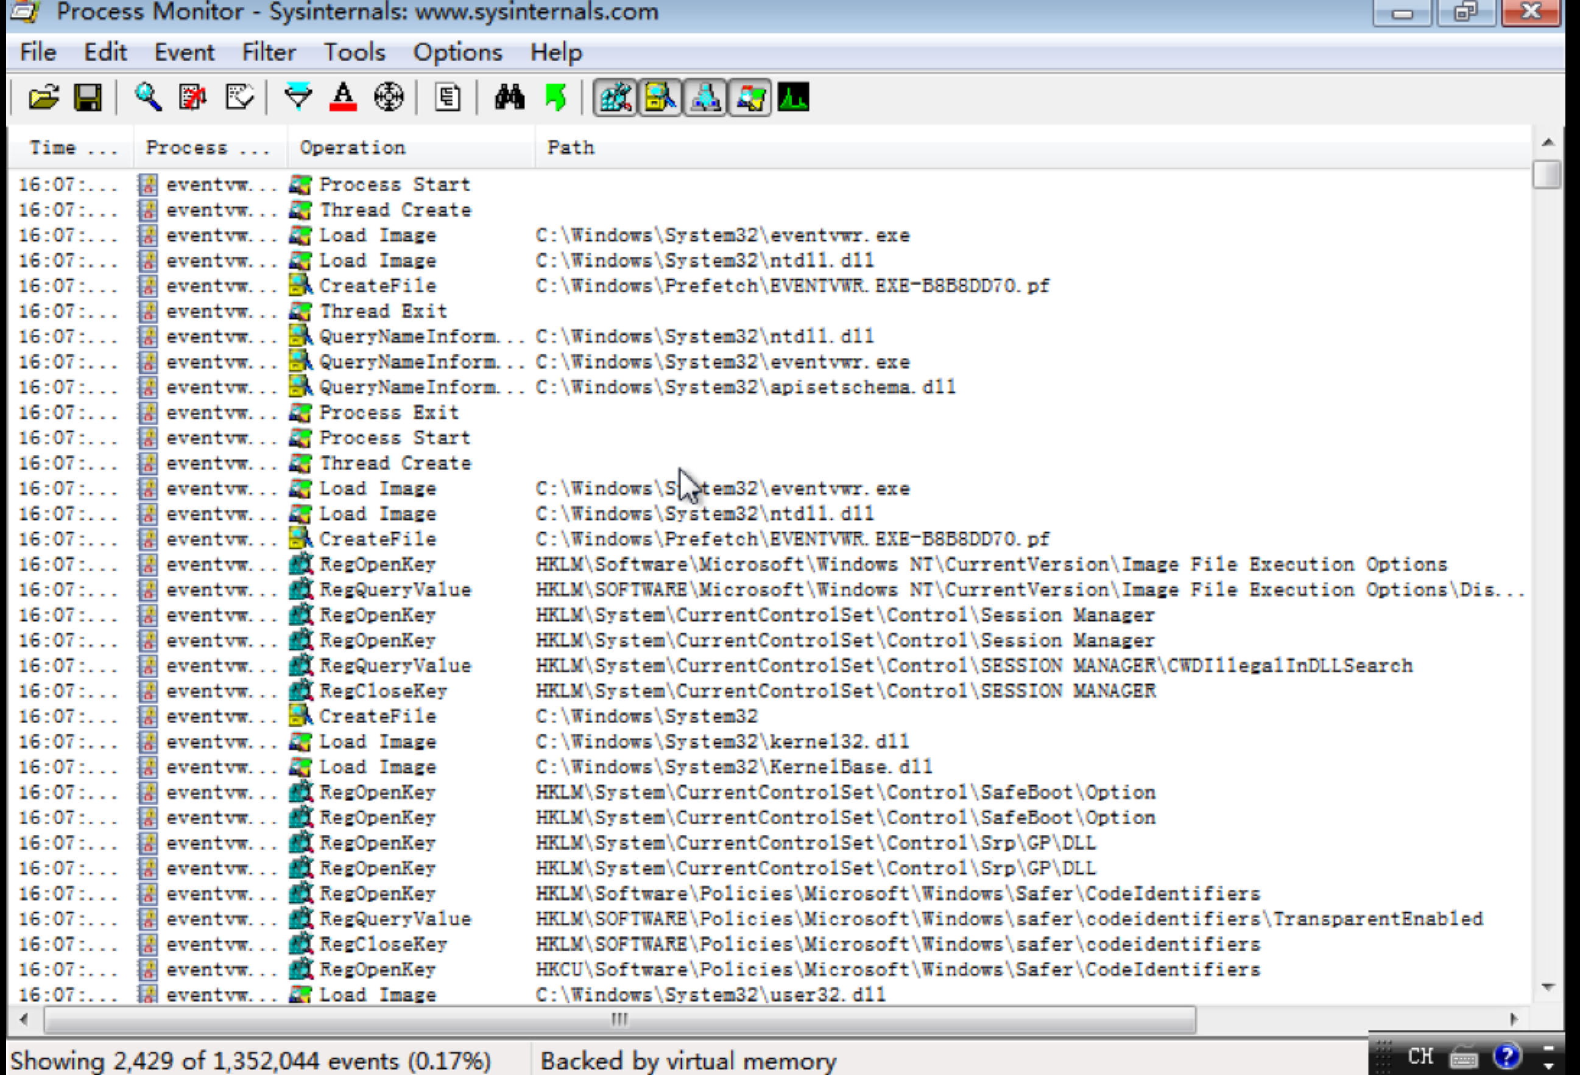
Task: Click the Operation column header
Action: coord(352,147)
